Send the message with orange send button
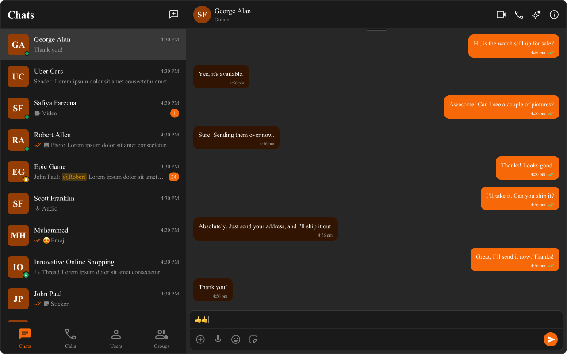 (x=551, y=339)
